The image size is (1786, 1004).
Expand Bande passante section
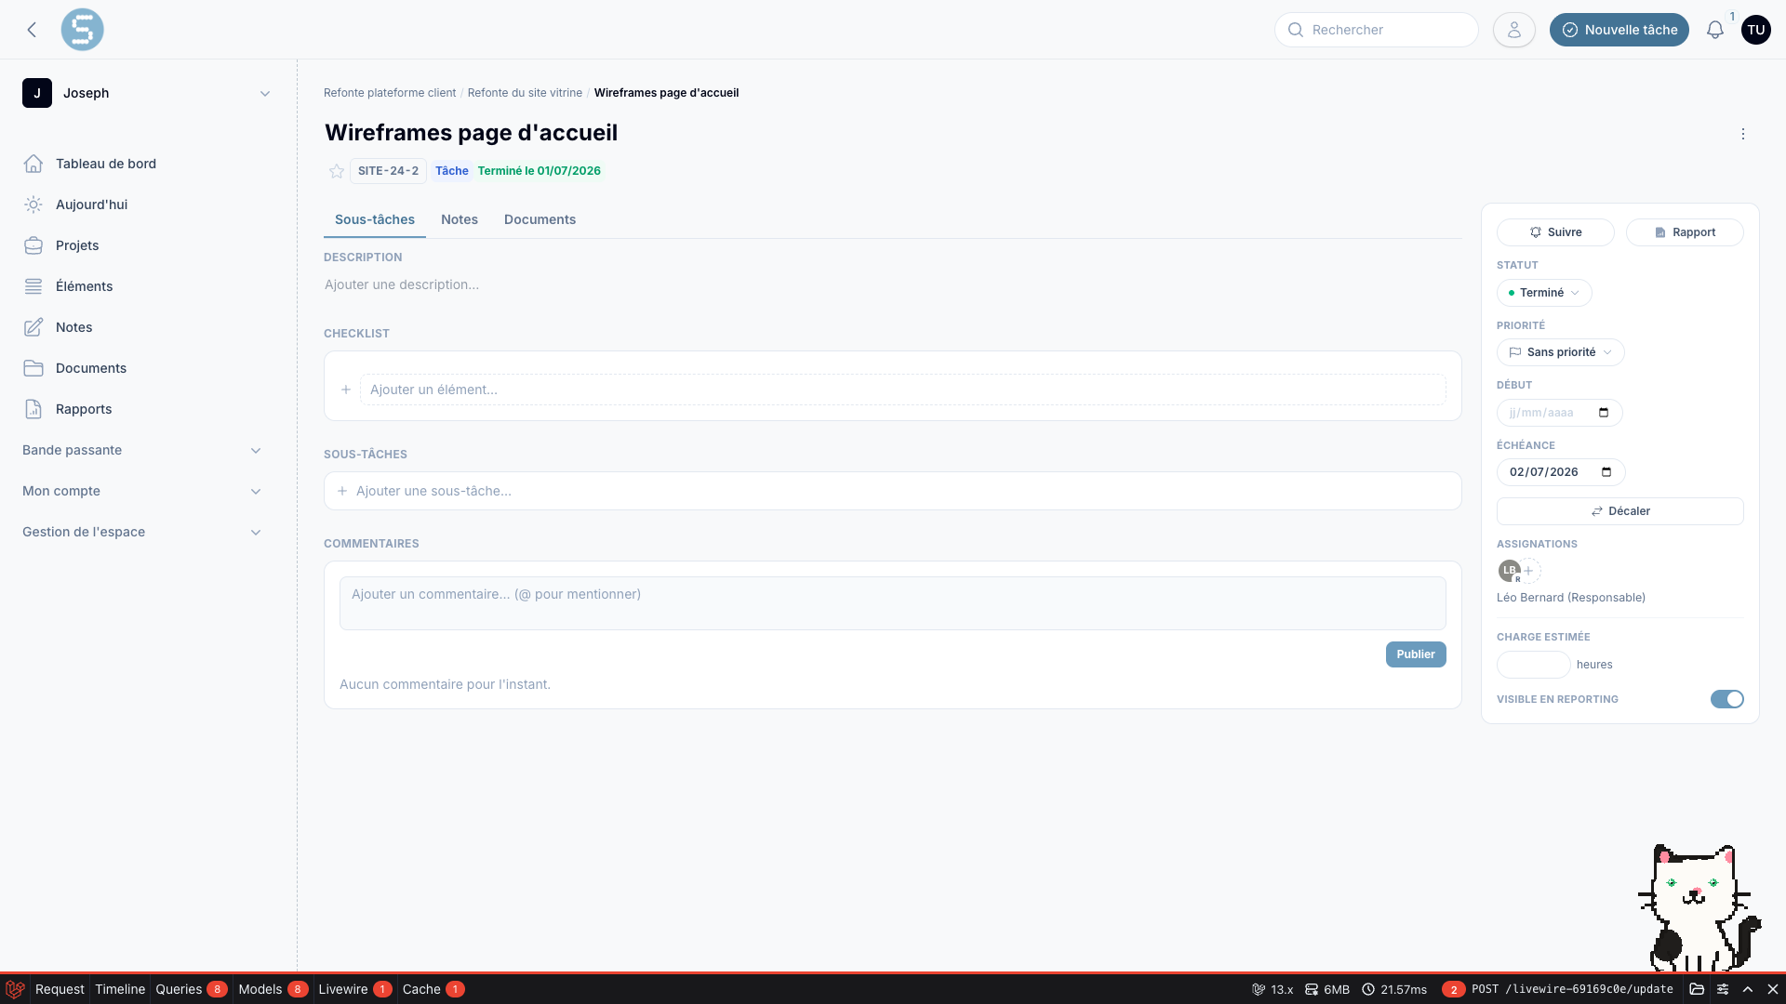141,450
